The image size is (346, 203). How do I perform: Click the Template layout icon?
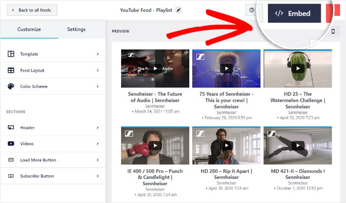11,54
